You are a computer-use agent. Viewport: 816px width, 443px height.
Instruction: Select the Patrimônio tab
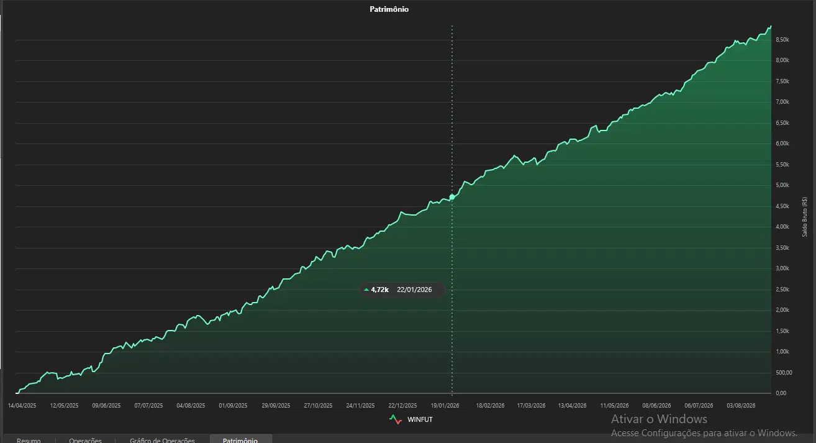[240, 440]
